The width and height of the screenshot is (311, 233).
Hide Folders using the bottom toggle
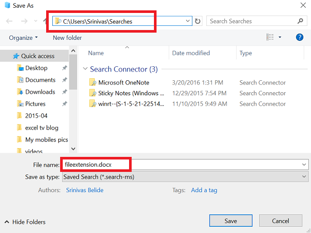click(x=25, y=222)
